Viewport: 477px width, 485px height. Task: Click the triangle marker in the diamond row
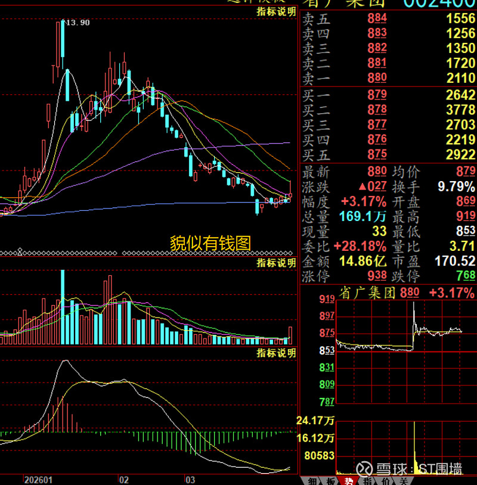point(20,252)
